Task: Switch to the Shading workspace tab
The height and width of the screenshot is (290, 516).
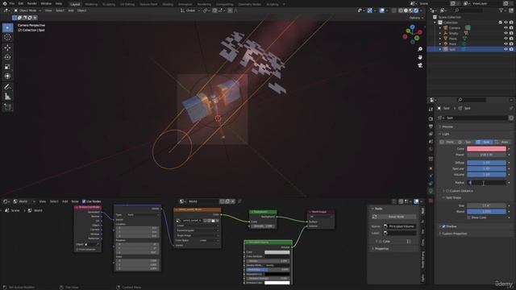Action: 168,4
